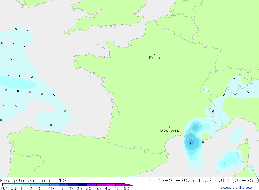Pick the 45–50 mm legend swatch
This screenshot has height=190, width=259.
pyautogui.click(x=120, y=185)
